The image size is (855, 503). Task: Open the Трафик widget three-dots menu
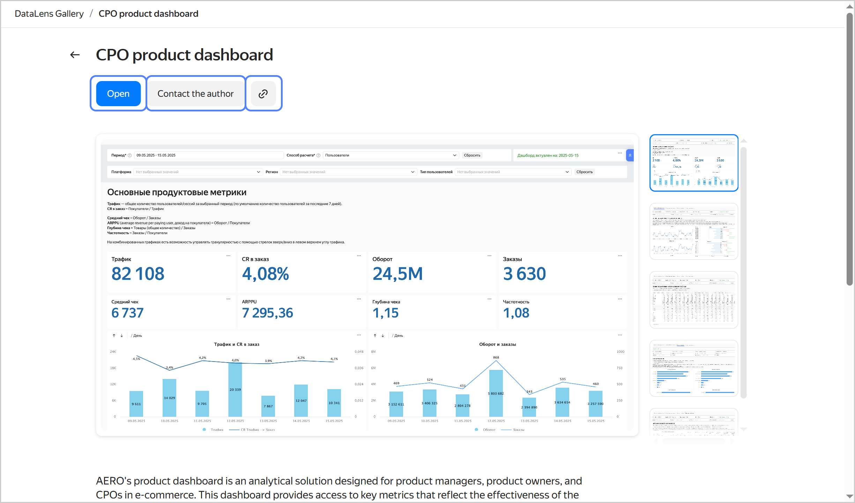pyautogui.click(x=228, y=256)
